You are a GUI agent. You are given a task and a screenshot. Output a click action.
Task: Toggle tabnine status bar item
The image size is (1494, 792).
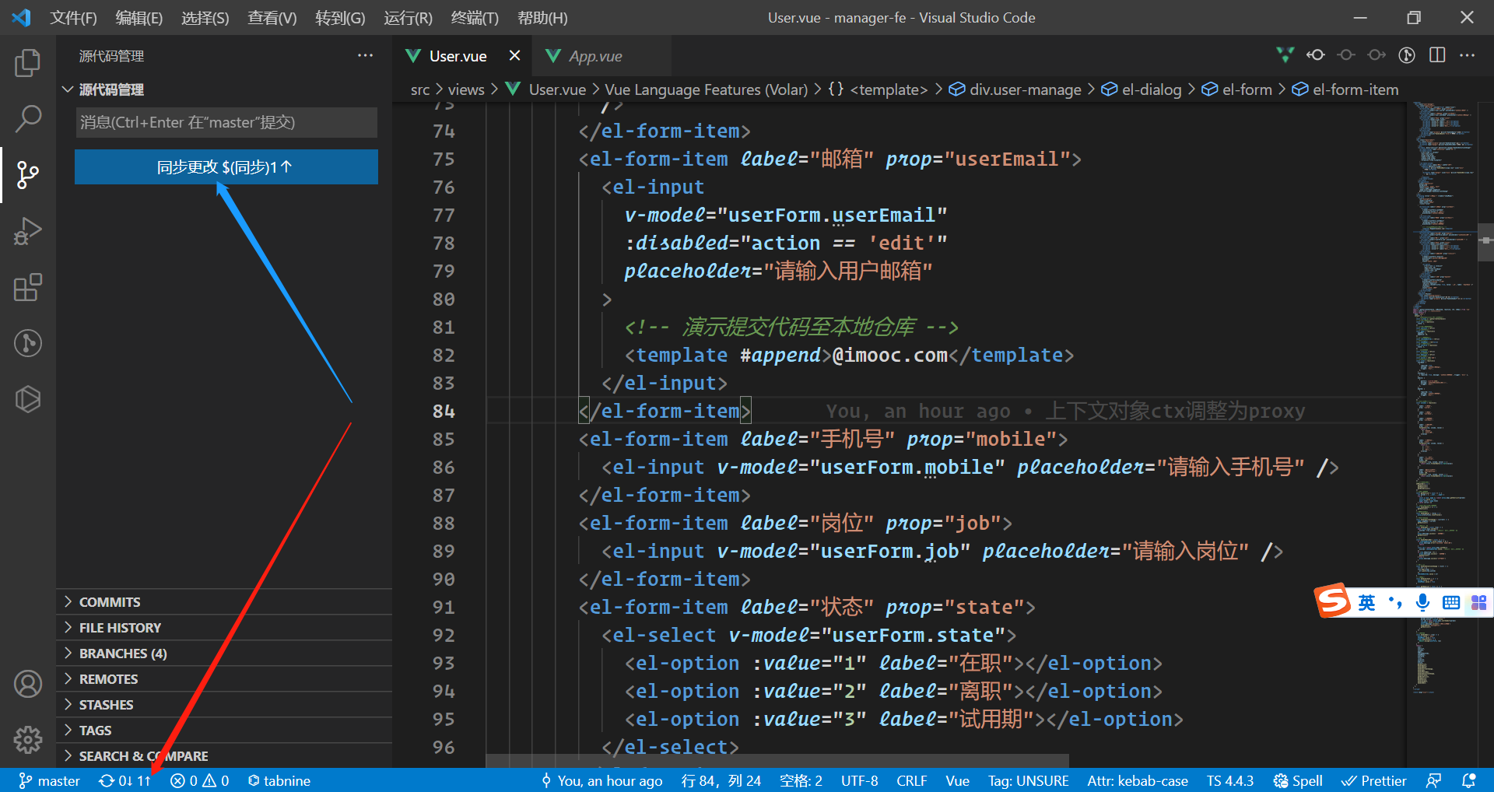(279, 780)
